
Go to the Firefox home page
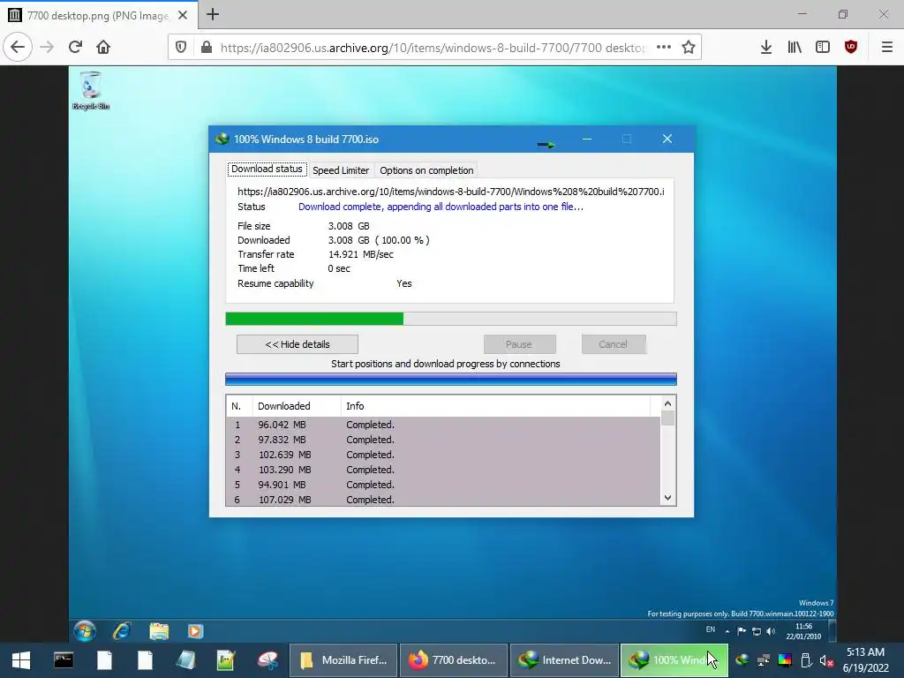coord(103,47)
